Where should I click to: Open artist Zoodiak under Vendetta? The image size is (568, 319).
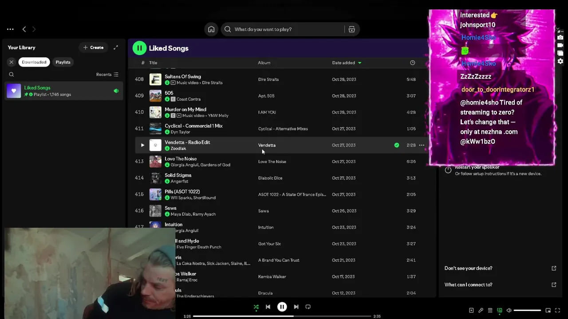(178, 148)
